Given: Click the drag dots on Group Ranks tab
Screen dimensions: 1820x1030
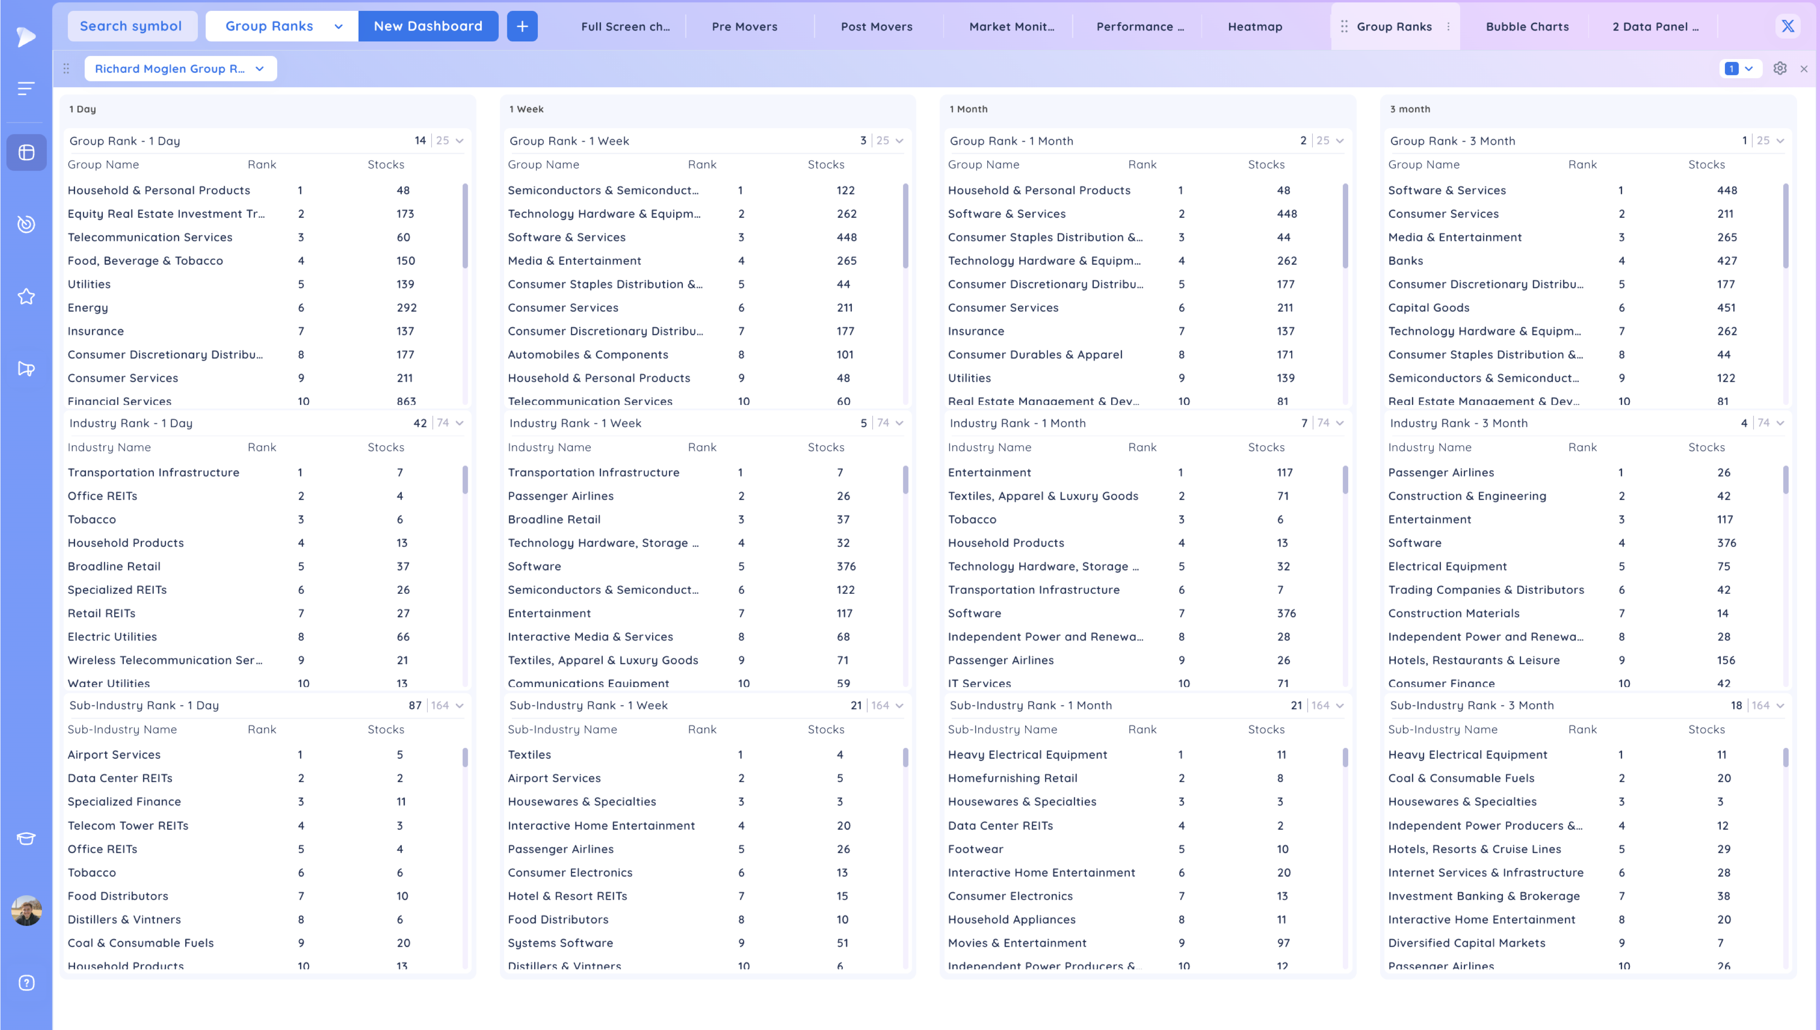Looking at the screenshot, I should tap(1344, 26).
